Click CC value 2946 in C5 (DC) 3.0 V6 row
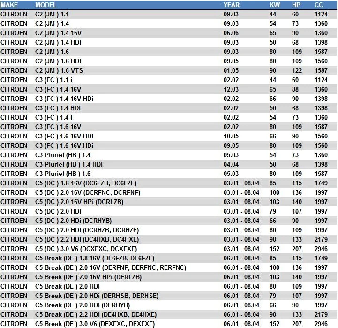338x328 pixels. pyautogui.click(x=321, y=249)
